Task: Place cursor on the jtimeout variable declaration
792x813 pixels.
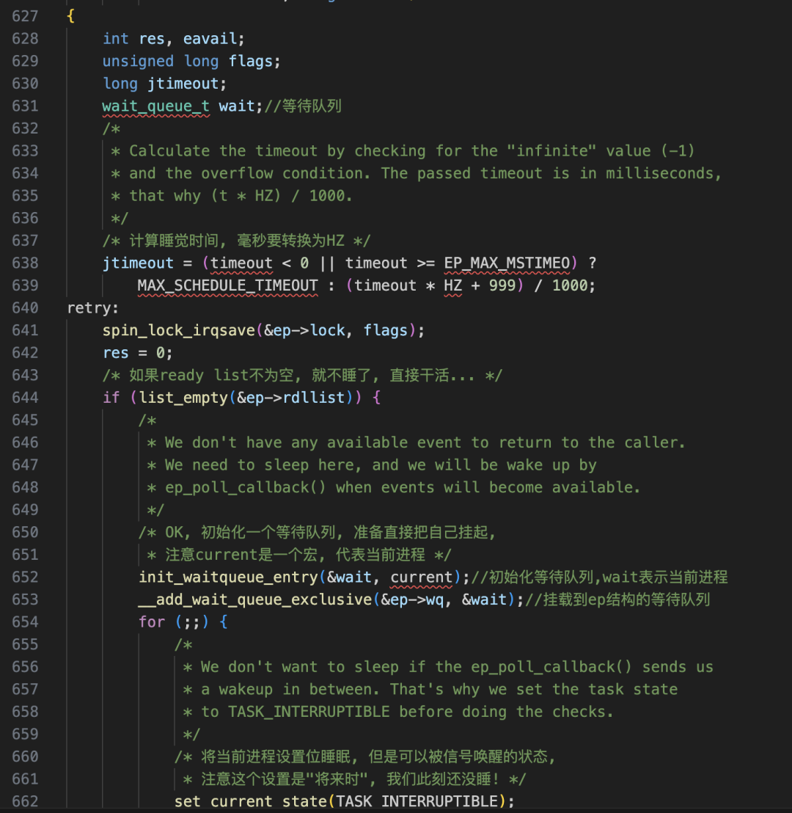Action: coord(184,83)
